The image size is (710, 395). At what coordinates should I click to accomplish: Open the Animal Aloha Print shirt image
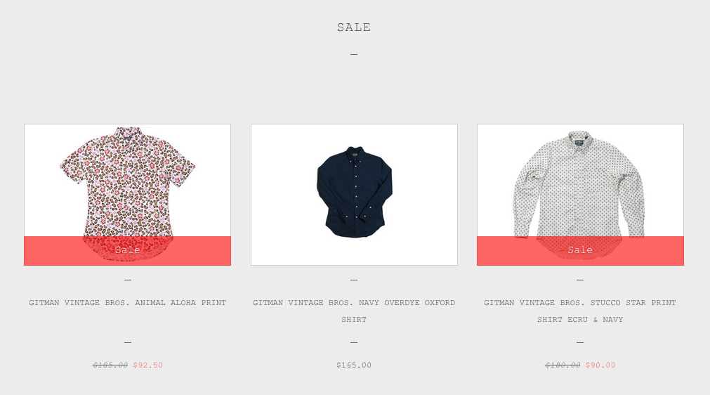[127, 194]
